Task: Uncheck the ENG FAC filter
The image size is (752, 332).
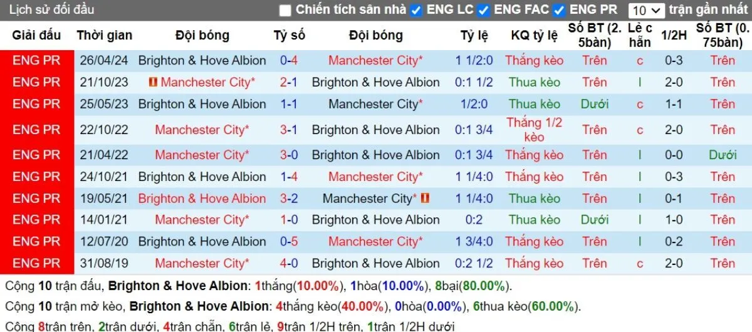Action: 483,10
